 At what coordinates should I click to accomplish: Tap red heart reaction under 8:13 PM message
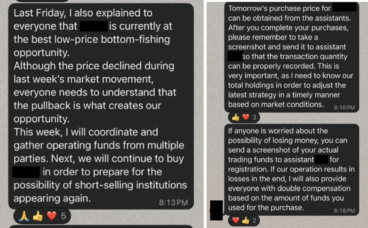tap(52, 216)
